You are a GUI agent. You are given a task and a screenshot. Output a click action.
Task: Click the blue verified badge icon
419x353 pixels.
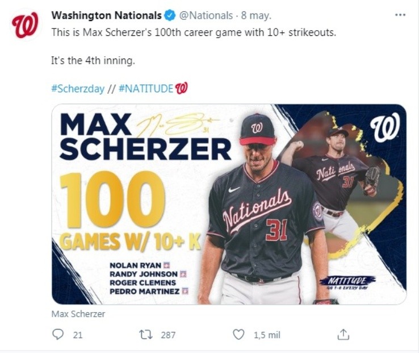pos(169,15)
